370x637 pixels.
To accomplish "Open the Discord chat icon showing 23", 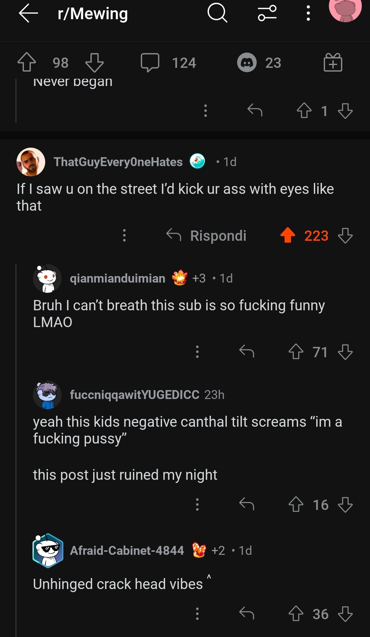I will [x=247, y=63].
